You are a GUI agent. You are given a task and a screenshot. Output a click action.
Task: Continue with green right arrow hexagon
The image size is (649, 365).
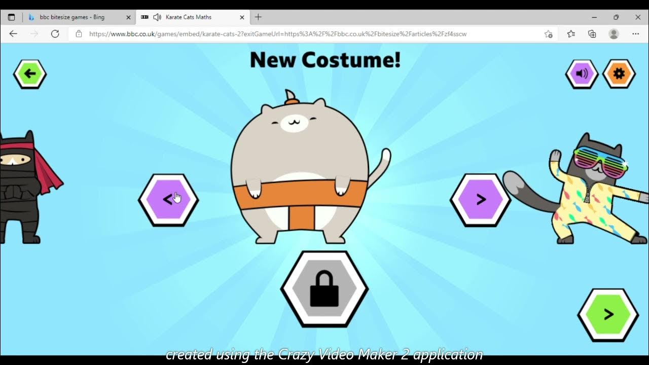[x=608, y=315]
